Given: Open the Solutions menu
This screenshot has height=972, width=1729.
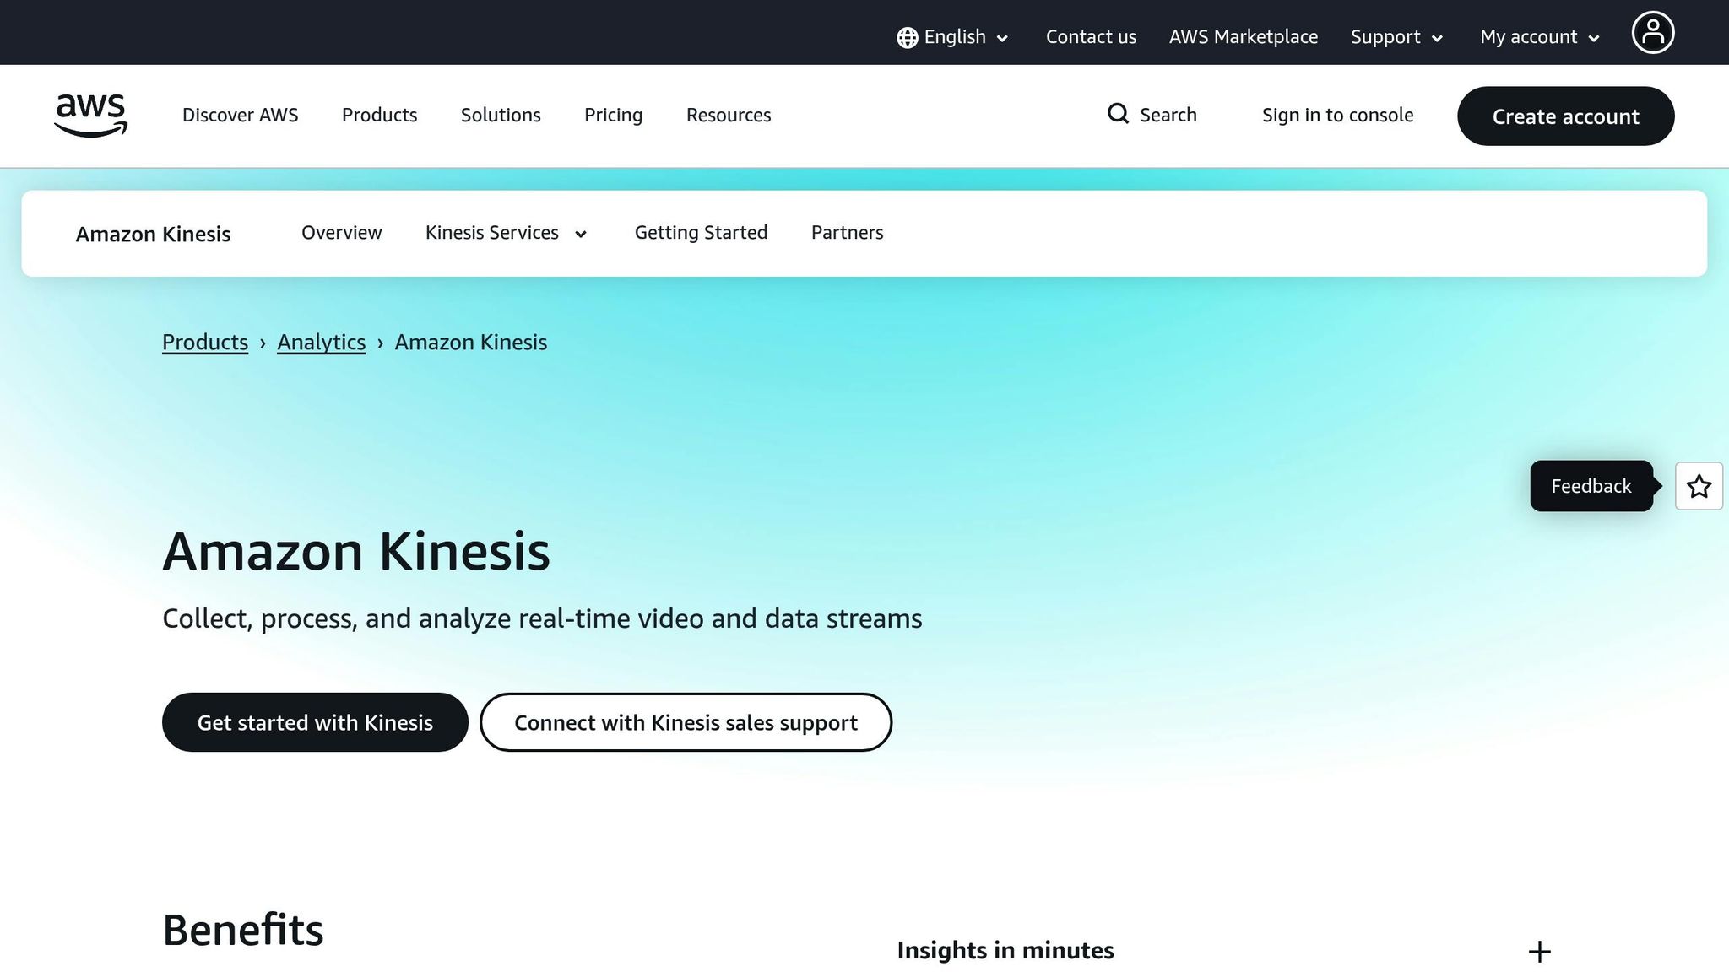Looking at the screenshot, I should tap(501, 115).
